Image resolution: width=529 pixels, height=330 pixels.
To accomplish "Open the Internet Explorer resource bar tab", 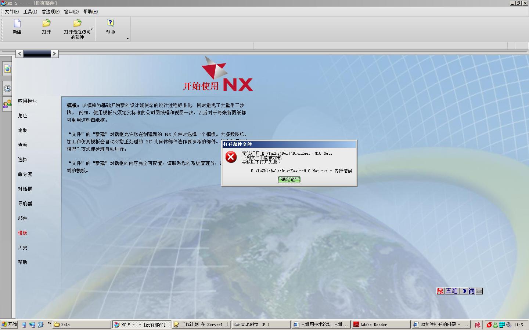I will click(x=7, y=69).
